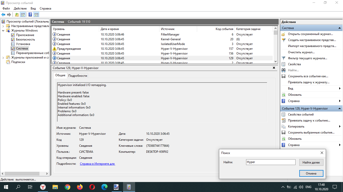The image size is (343, 192).
Task: Open Opera from taskbar
Action: pyautogui.click(x=92, y=187)
